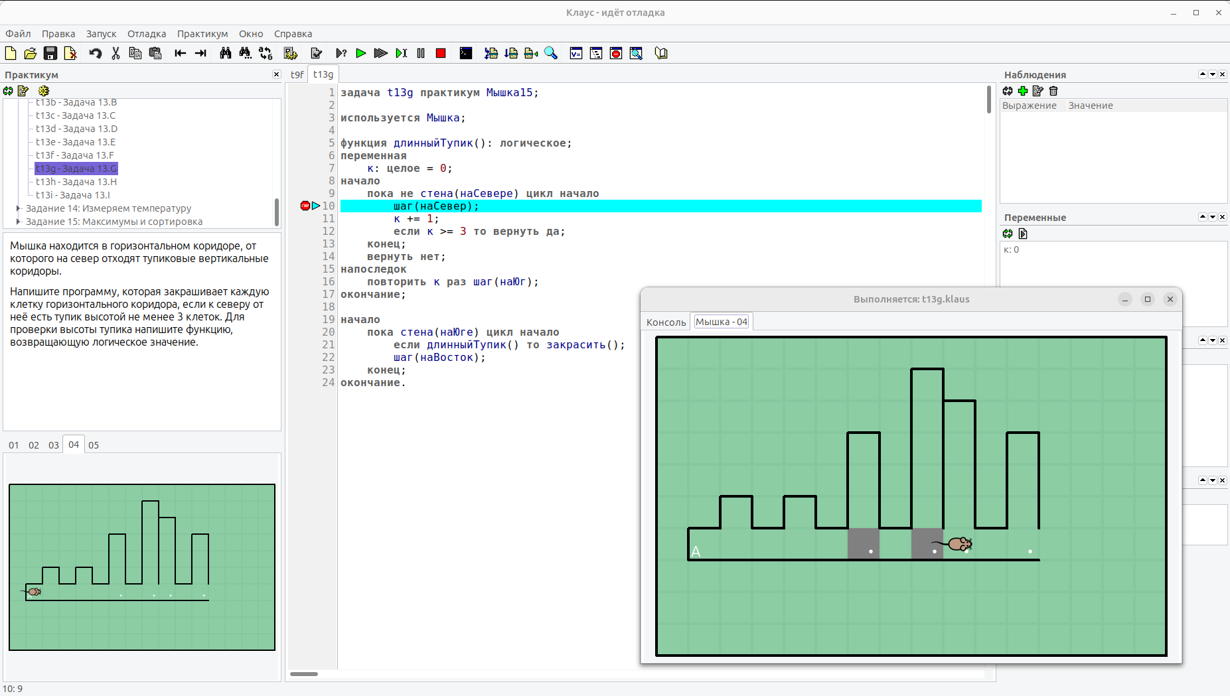Select test tab 05
The width and height of the screenshot is (1230, 696).
[x=94, y=445]
